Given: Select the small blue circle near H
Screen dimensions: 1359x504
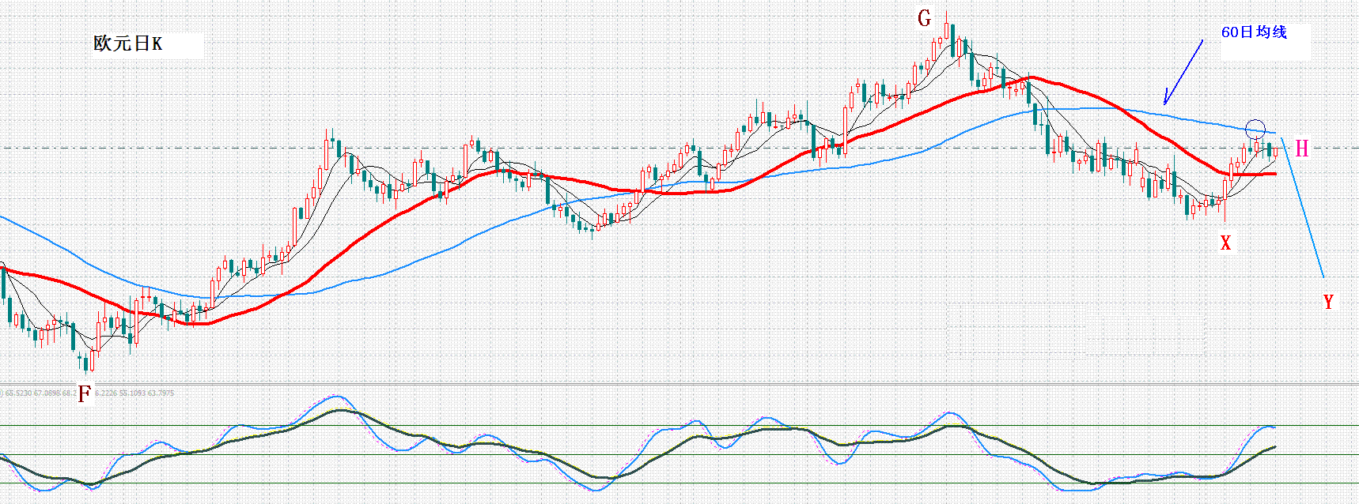Looking at the screenshot, I should 1255,128.
